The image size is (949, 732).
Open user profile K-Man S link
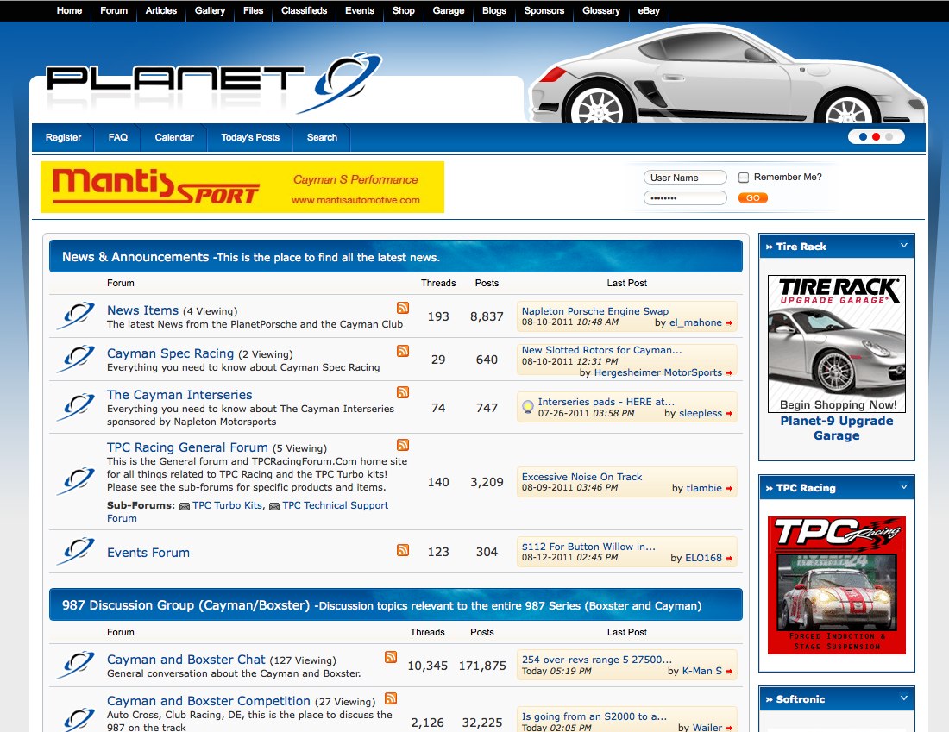coord(702,671)
